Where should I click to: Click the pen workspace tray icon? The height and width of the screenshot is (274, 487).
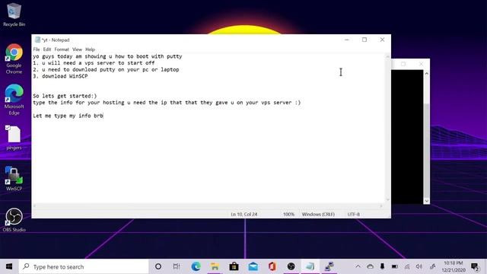[x=432, y=266]
